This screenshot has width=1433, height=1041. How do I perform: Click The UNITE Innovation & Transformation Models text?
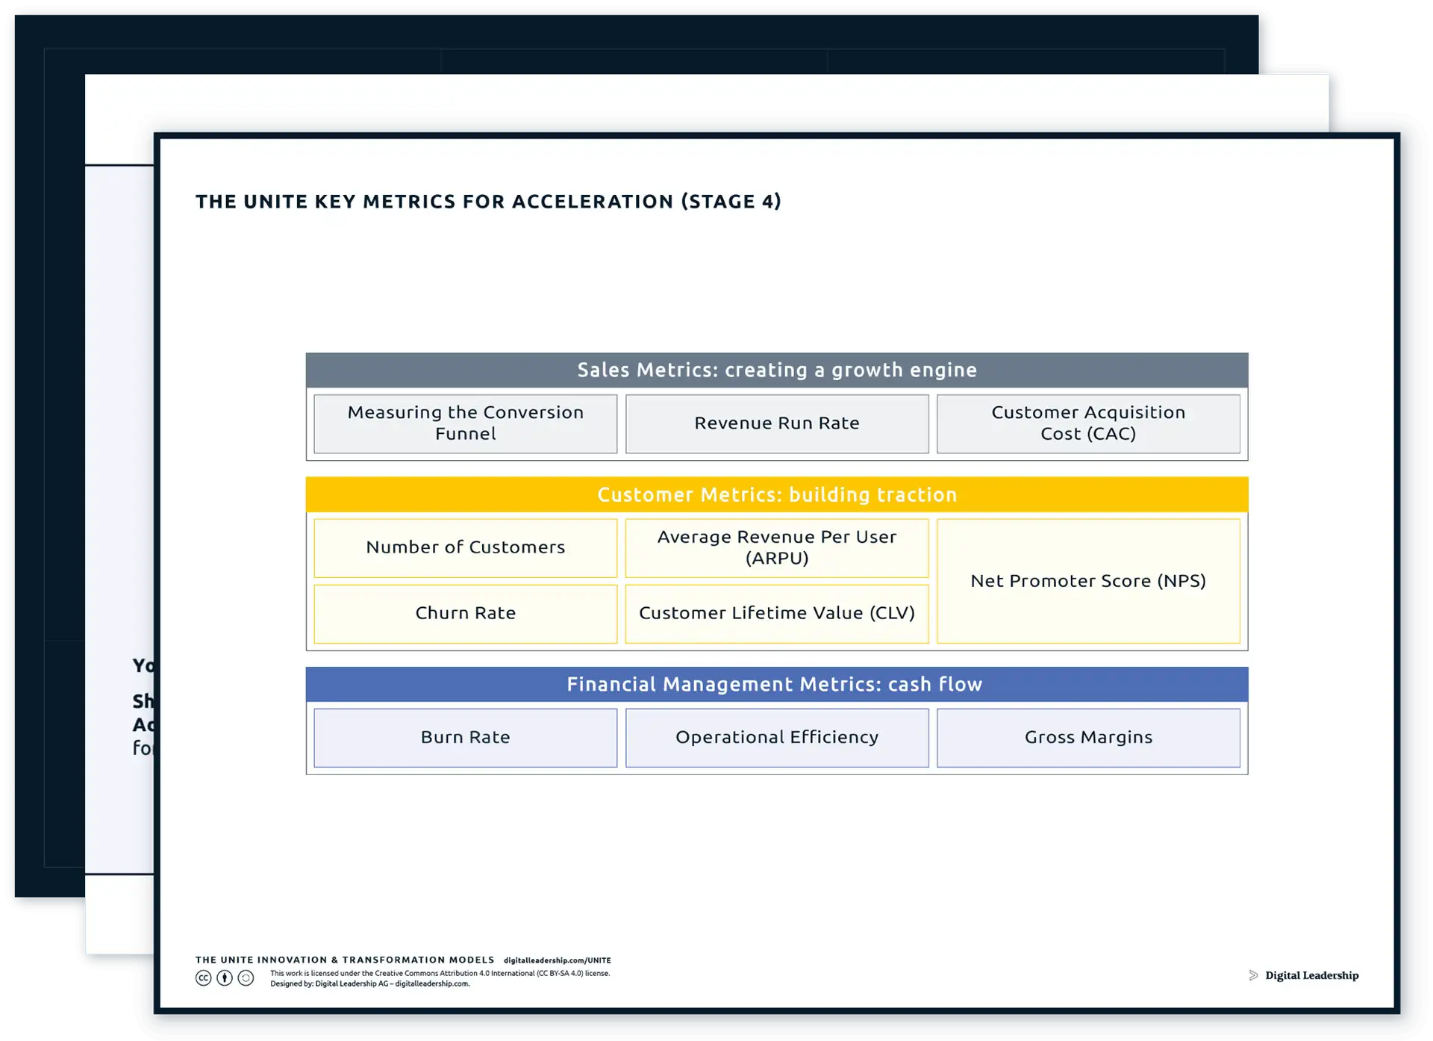(x=345, y=960)
